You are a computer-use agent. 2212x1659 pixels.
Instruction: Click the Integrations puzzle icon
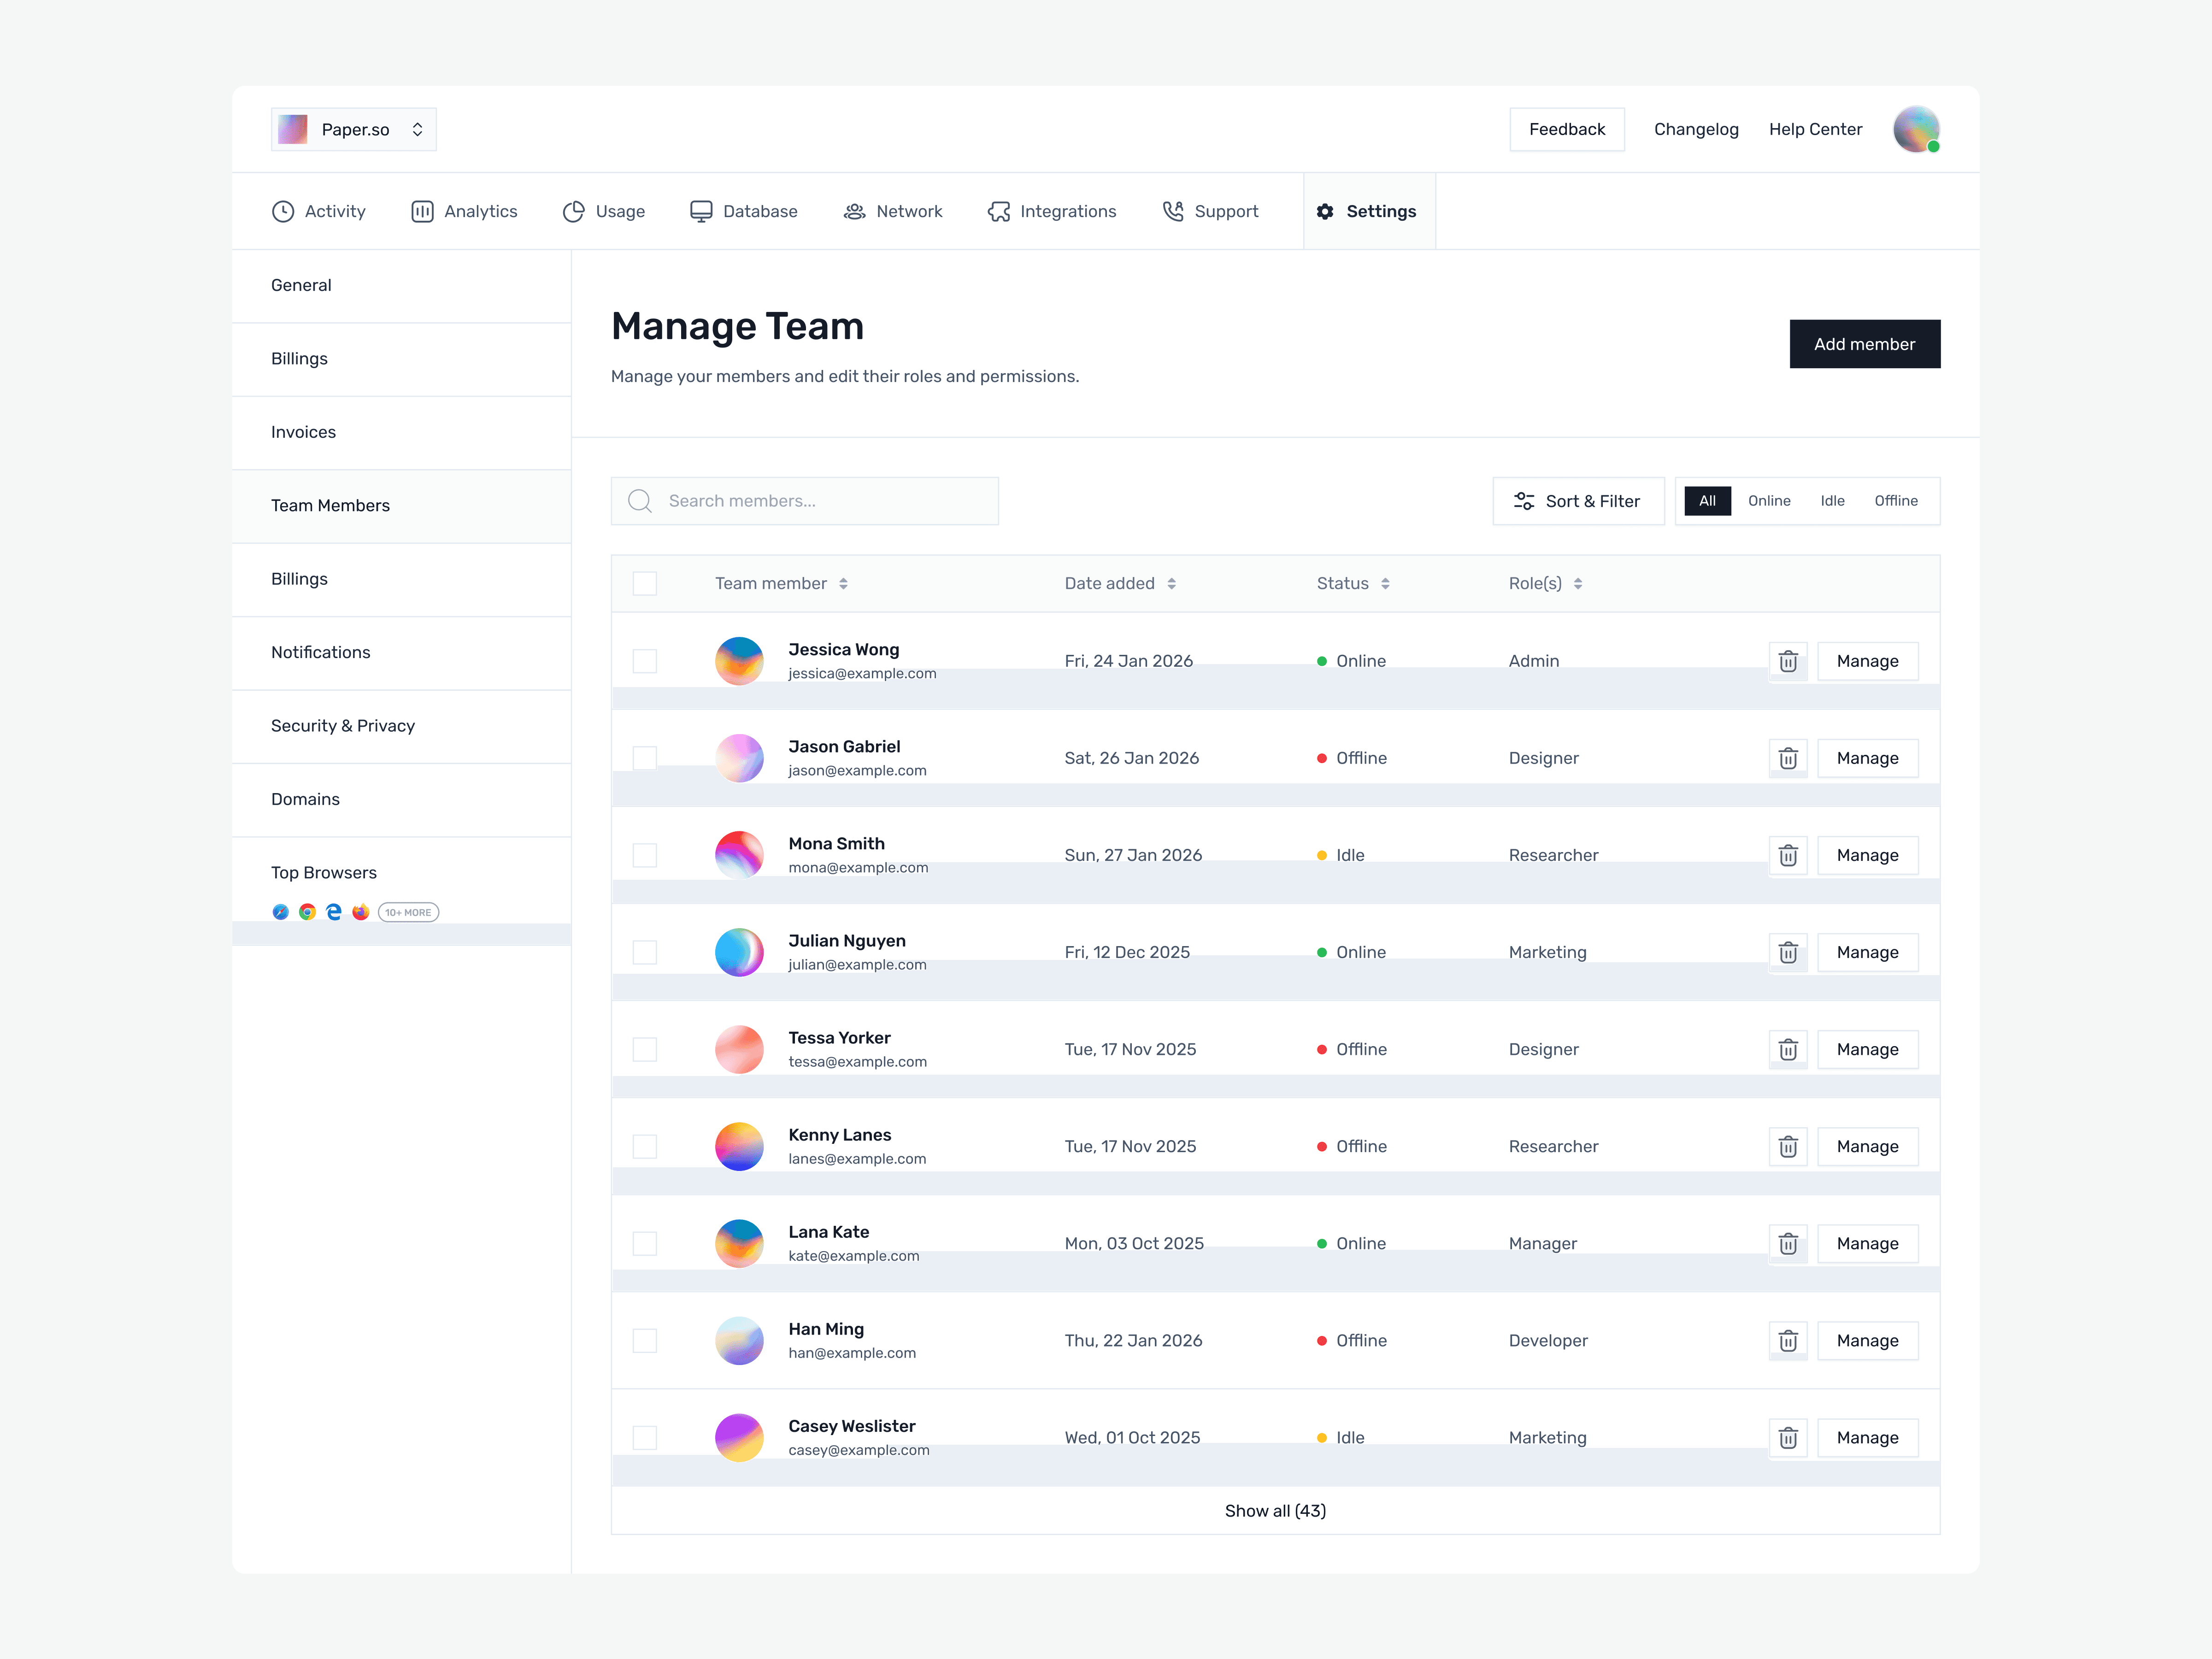pyautogui.click(x=998, y=211)
